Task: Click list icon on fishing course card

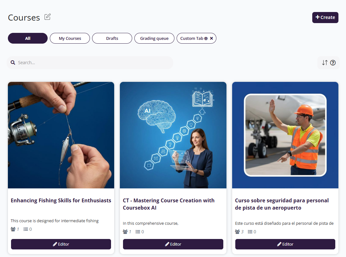Action: click(x=26, y=229)
